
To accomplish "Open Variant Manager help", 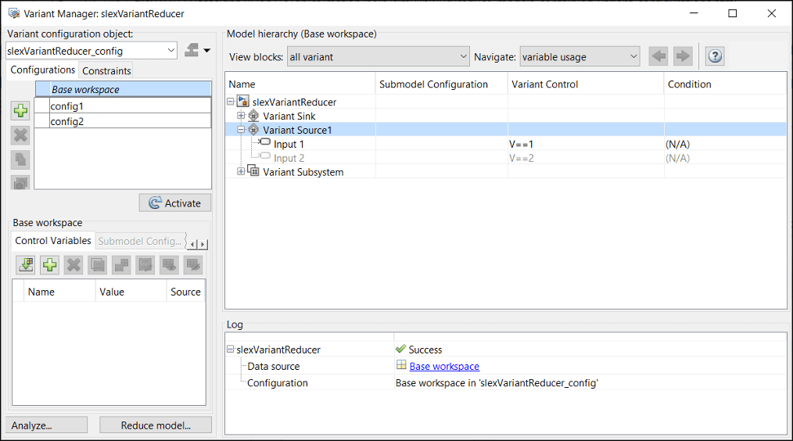I will tap(715, 56).
